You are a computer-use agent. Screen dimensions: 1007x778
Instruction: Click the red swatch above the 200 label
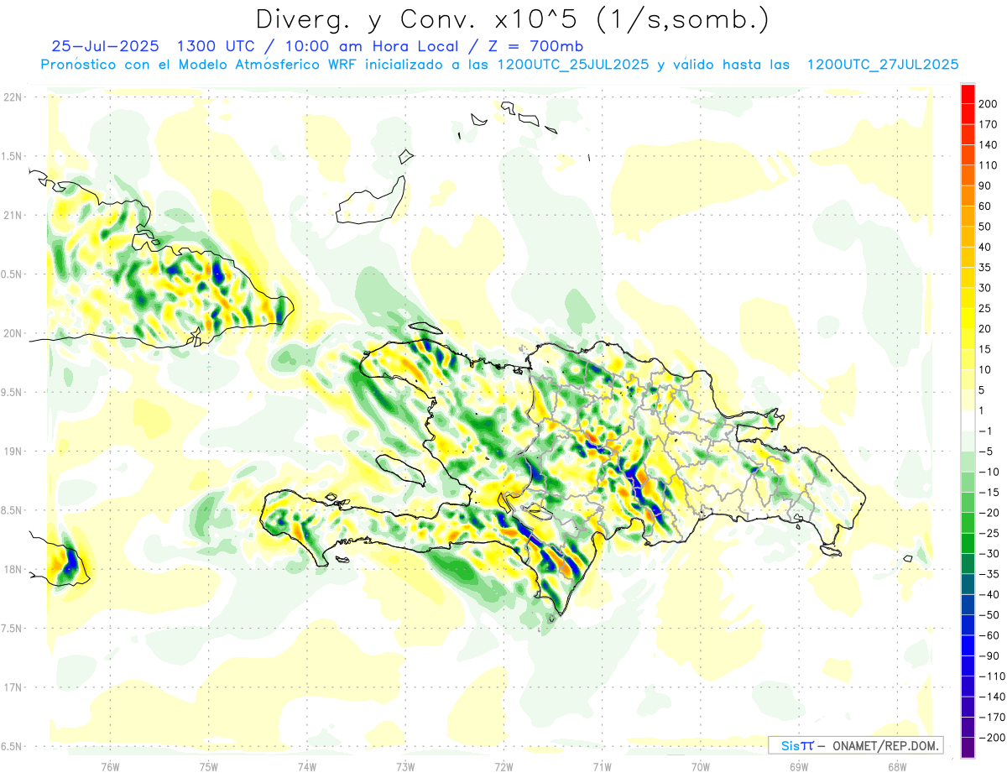click(968, 93)
